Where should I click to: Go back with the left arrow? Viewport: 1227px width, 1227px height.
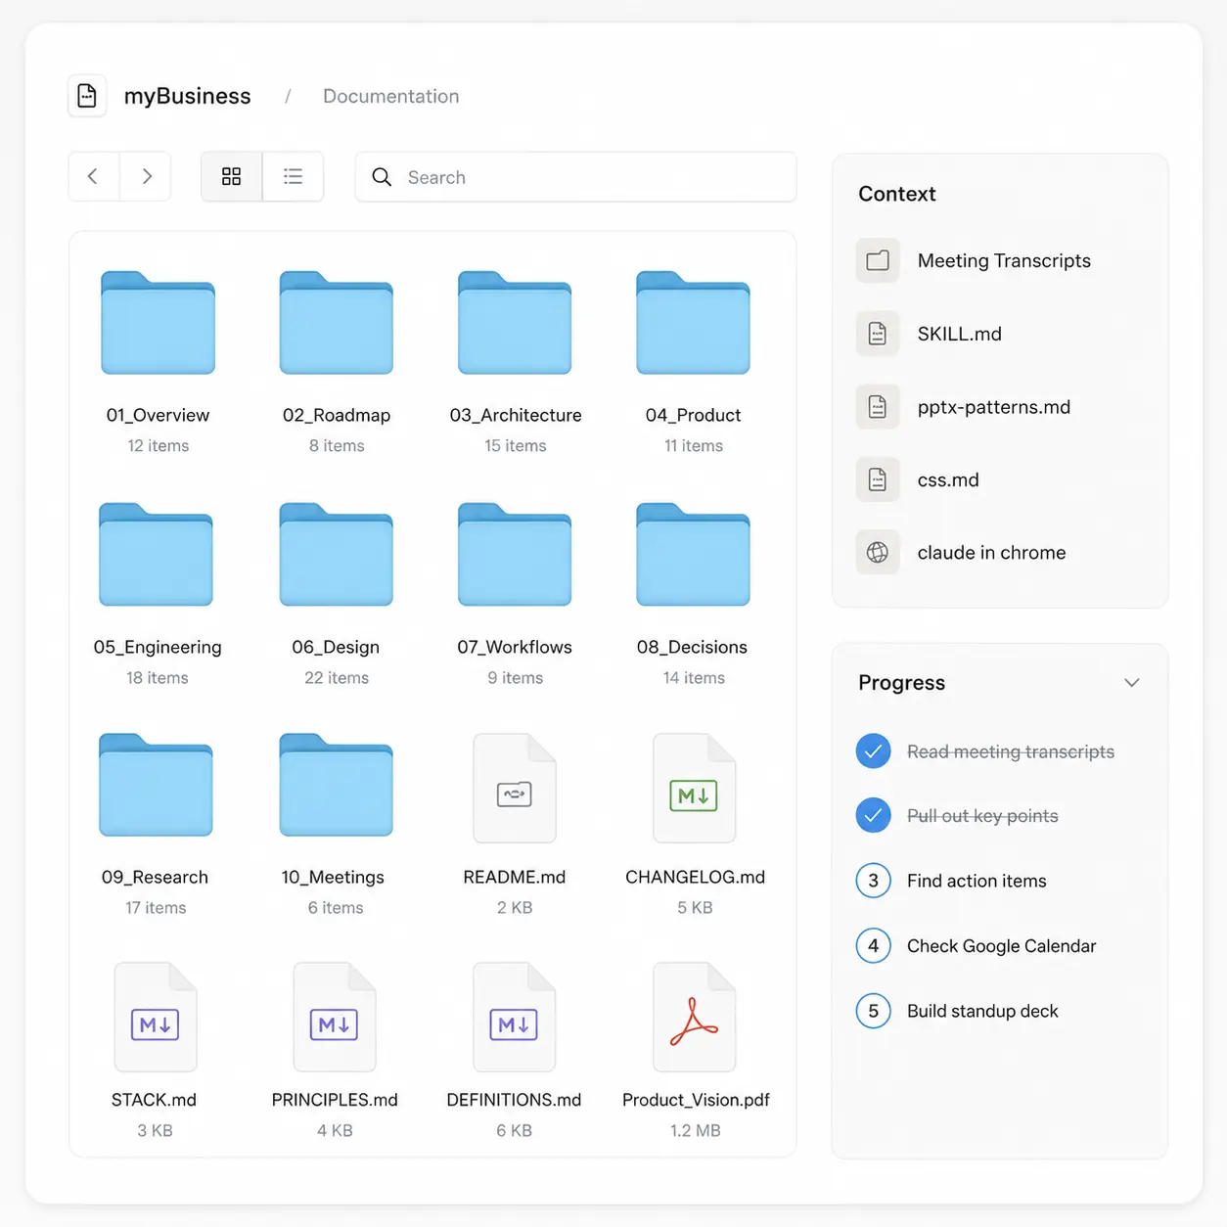click(x=94, y=176)
